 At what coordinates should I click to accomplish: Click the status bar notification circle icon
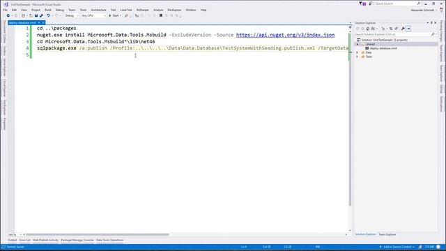[x=439, y=247]
